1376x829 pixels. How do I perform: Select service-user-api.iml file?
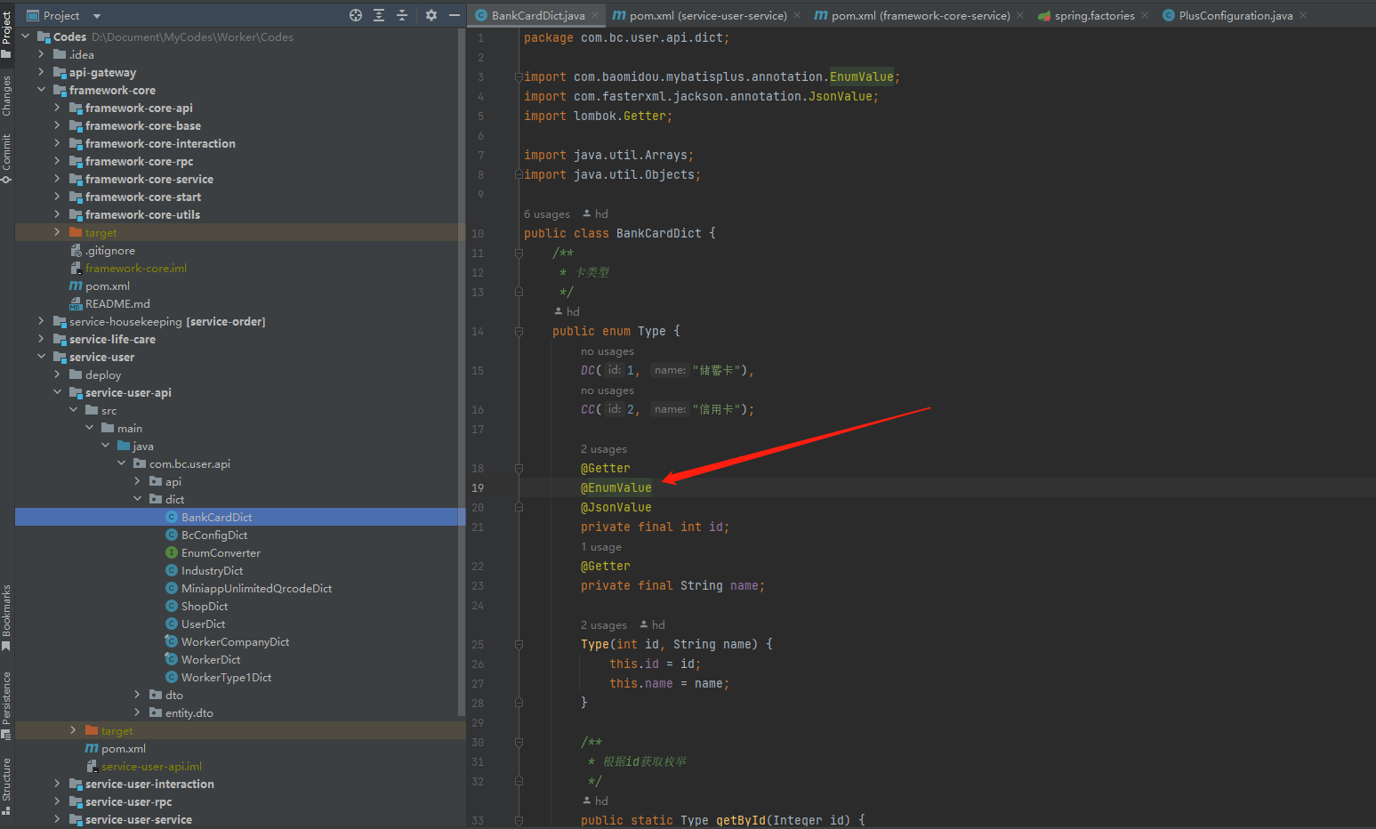click(151, 766)
